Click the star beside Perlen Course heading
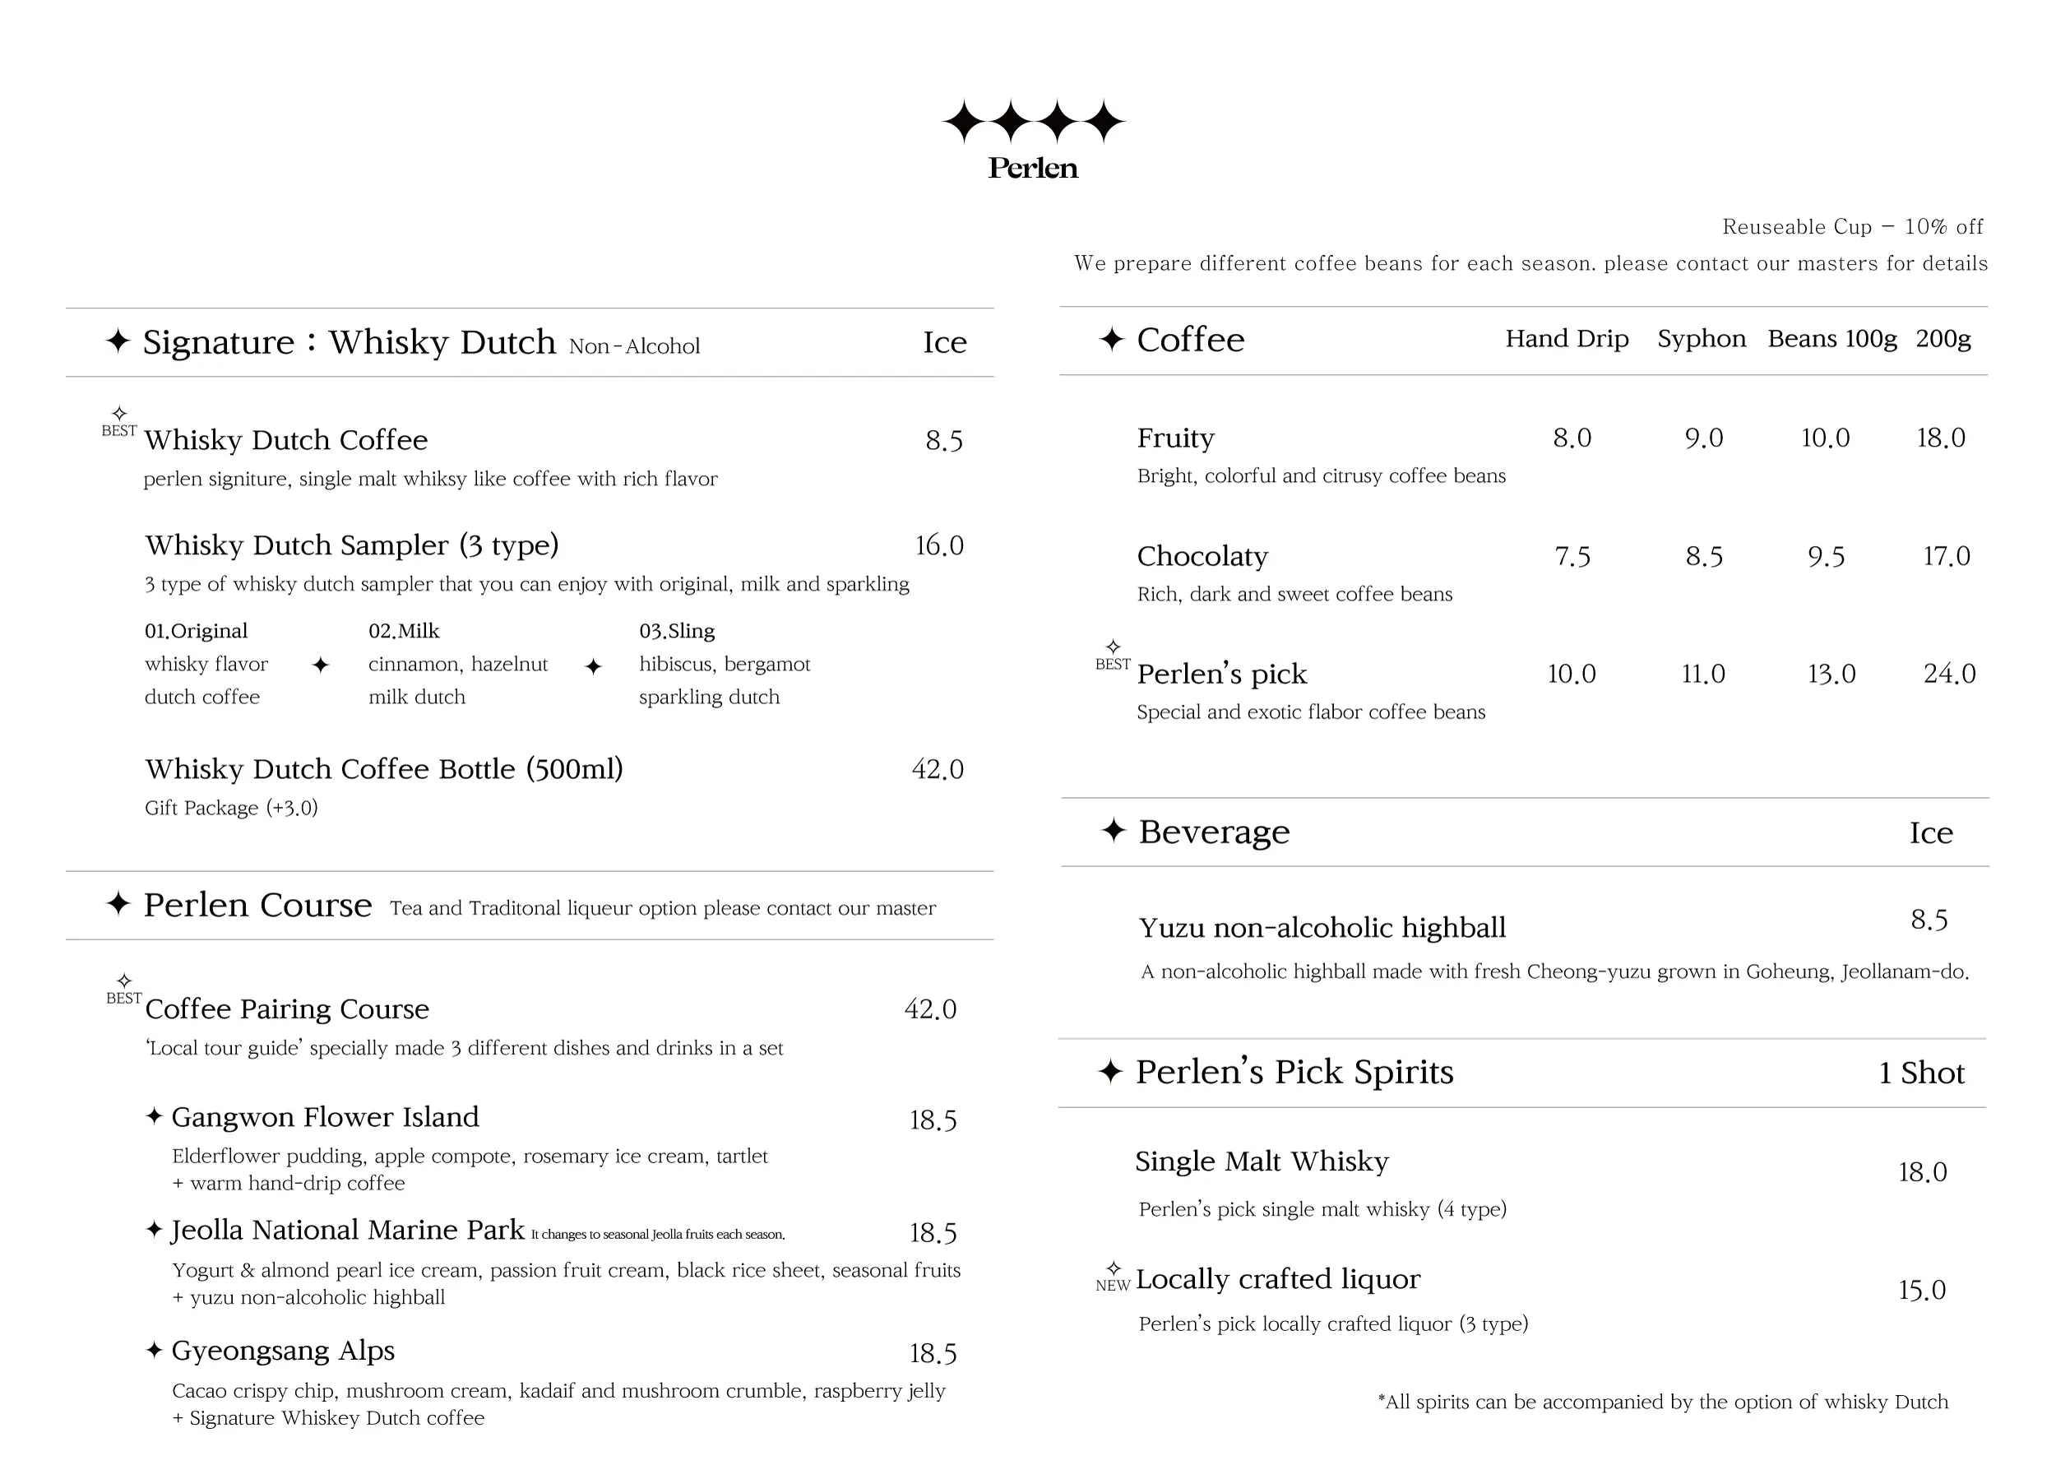Screen dimensions: 2056x1479 pyautogui.click(x=118, y=903)
